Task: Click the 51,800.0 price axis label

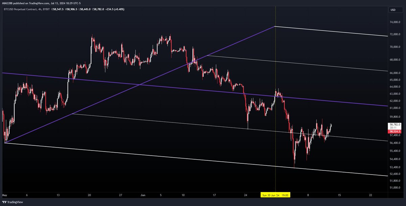Action: [396, 181]
